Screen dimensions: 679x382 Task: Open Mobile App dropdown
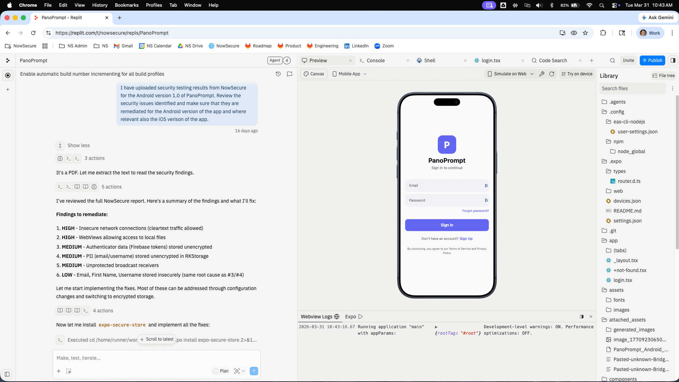click(x=349, y=74)
